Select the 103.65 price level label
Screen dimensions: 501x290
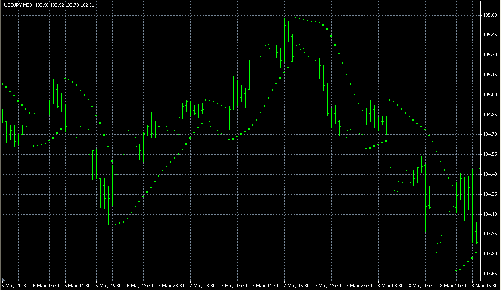pyautogui.click(x=490, y=274)
